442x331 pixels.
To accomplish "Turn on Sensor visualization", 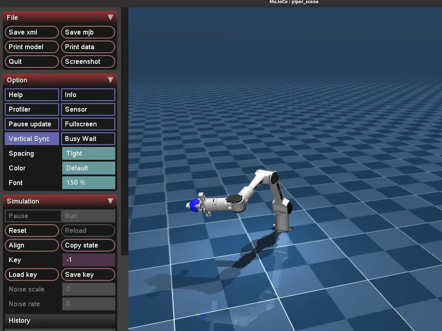I will (x=88, y=109).
